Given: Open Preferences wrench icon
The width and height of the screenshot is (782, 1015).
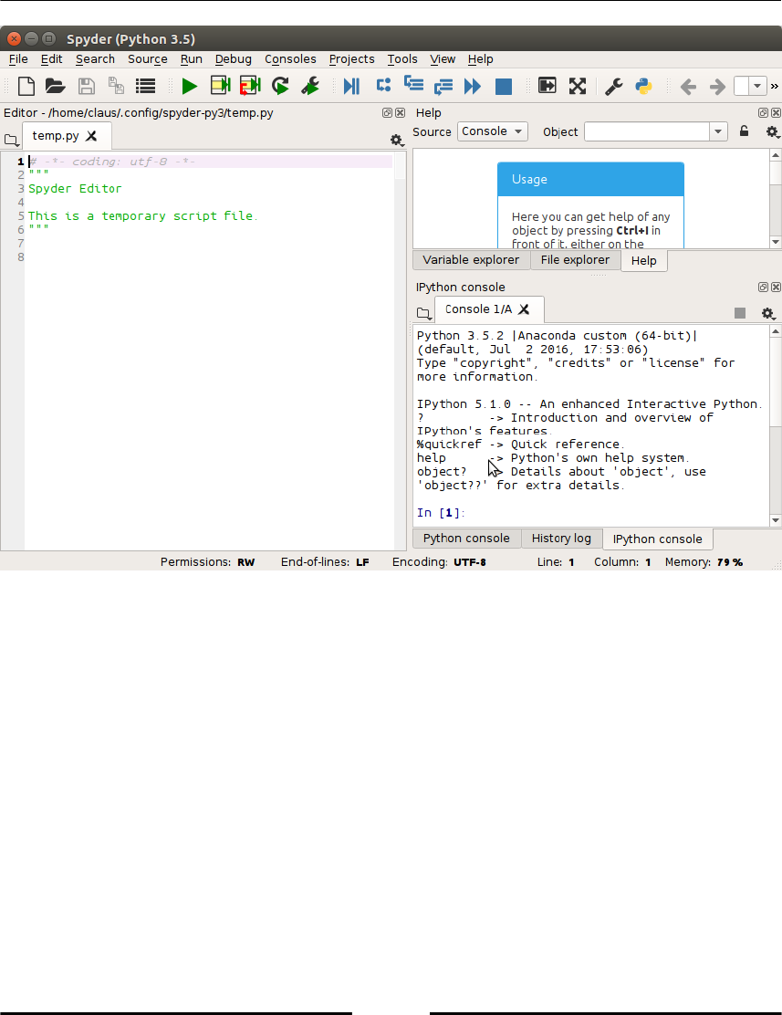Looking at the screenshot, I should [614, 86].
